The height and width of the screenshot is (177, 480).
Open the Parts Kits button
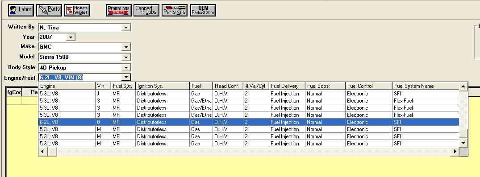click(175, 10)
